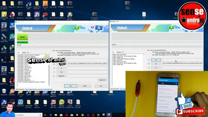This screenshot has height=117, width=208.
Task: Open the HUAWEI FRP TOOLS folder
Action: coord(37,5)
